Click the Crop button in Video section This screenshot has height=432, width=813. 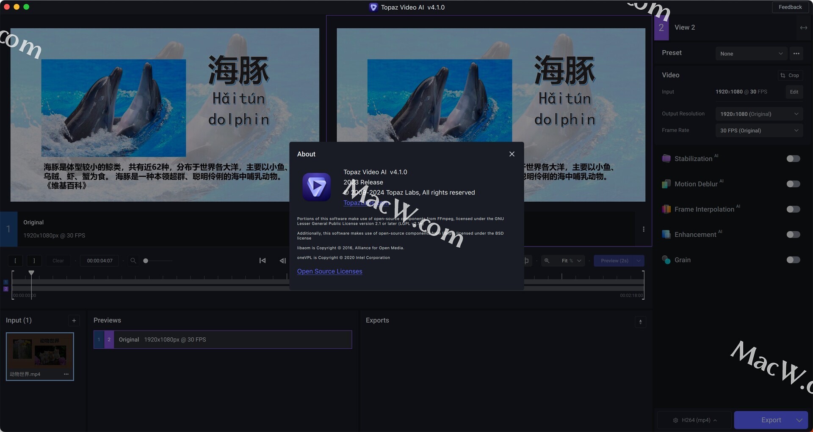790,75
